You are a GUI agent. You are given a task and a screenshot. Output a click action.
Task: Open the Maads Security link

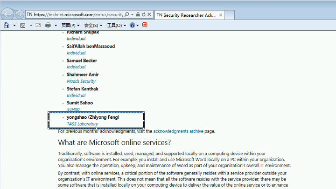pyautogui.click(x=81, y=81)
